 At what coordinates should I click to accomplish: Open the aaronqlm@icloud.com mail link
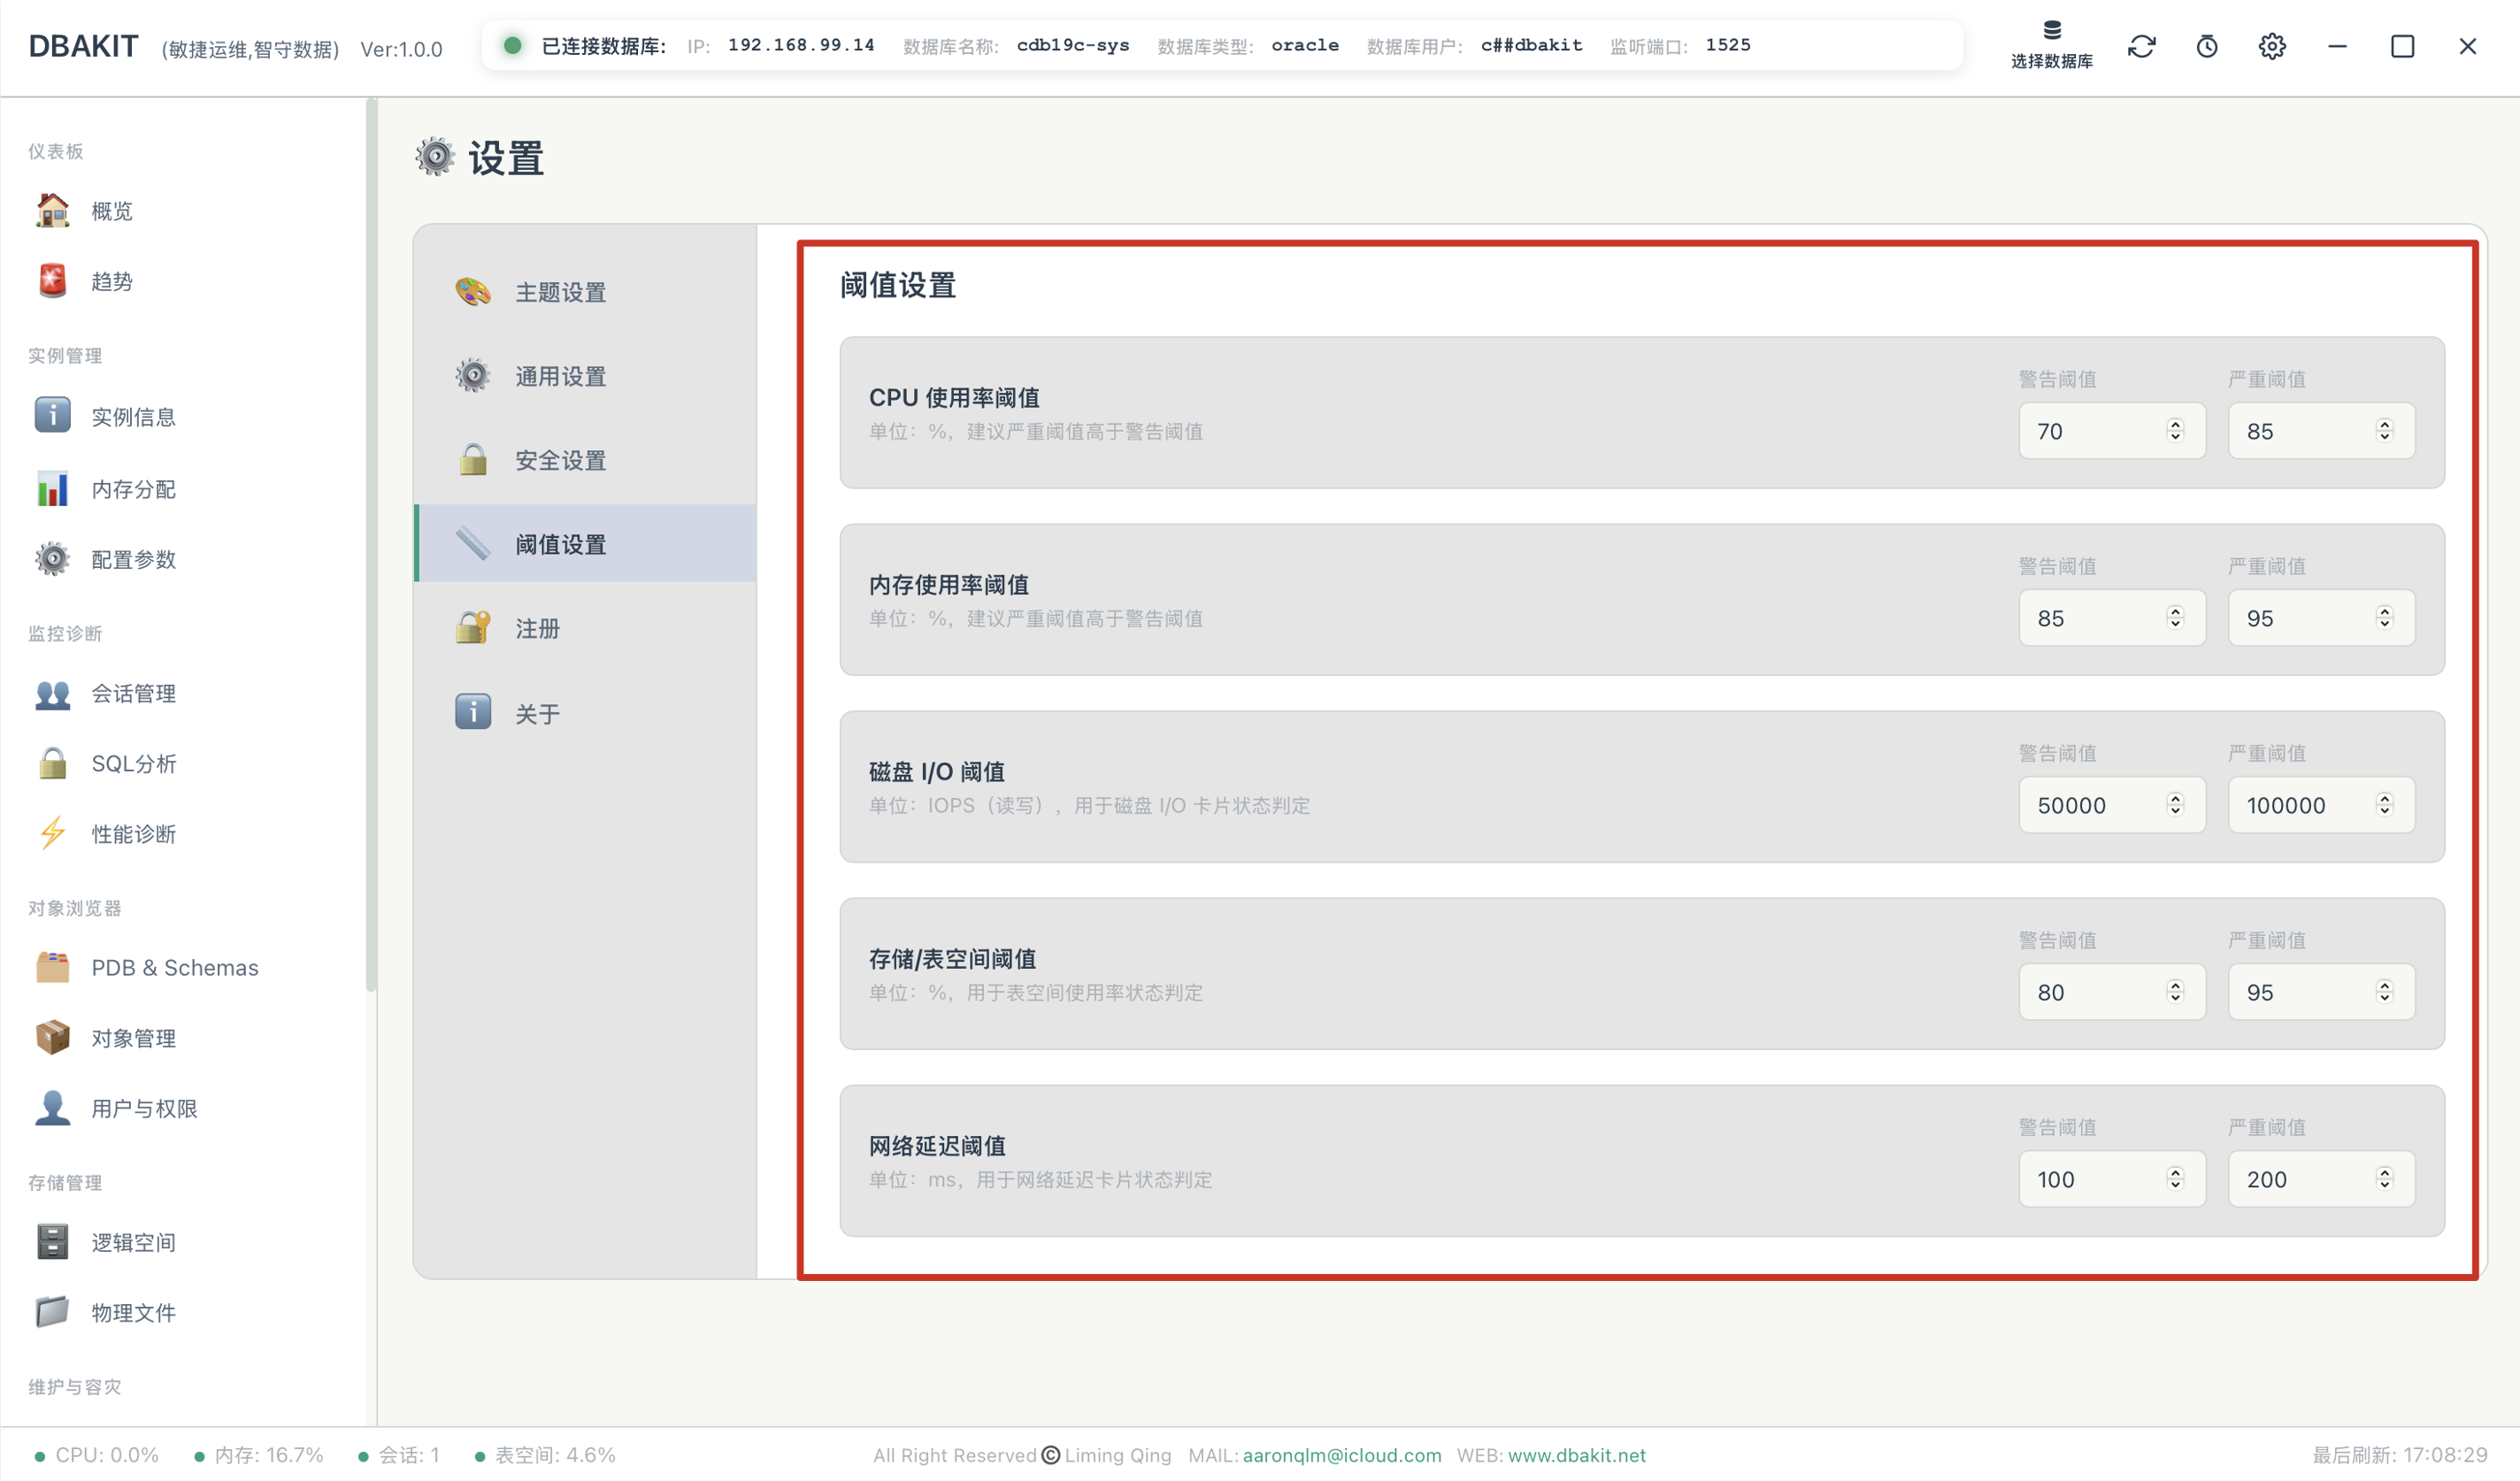coord(1342,1455)
